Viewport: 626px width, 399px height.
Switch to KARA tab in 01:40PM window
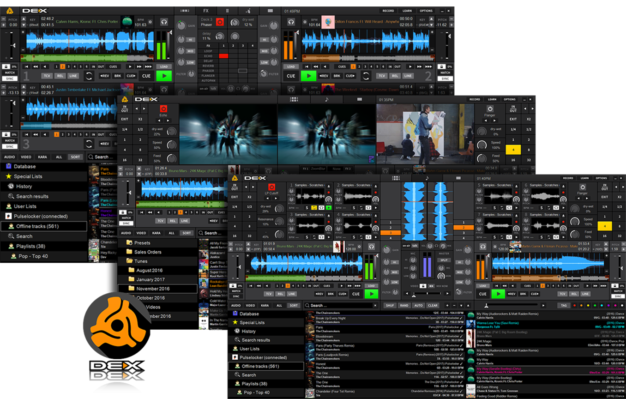(x=265, y=305)
